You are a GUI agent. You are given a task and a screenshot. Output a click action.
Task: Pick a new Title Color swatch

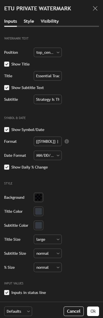point(39,211)
